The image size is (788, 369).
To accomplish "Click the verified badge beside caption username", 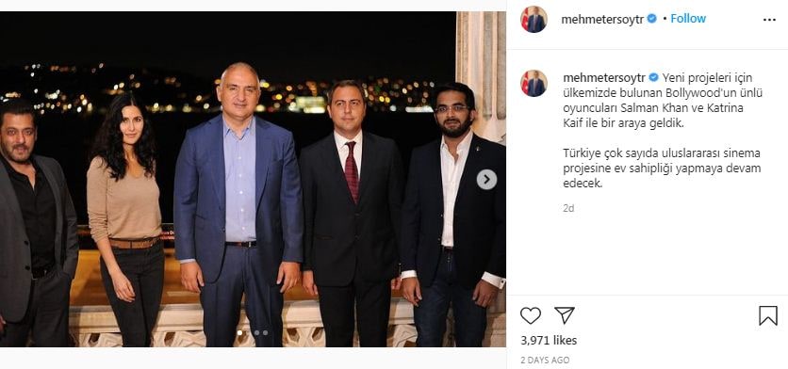I will (654, 78).
